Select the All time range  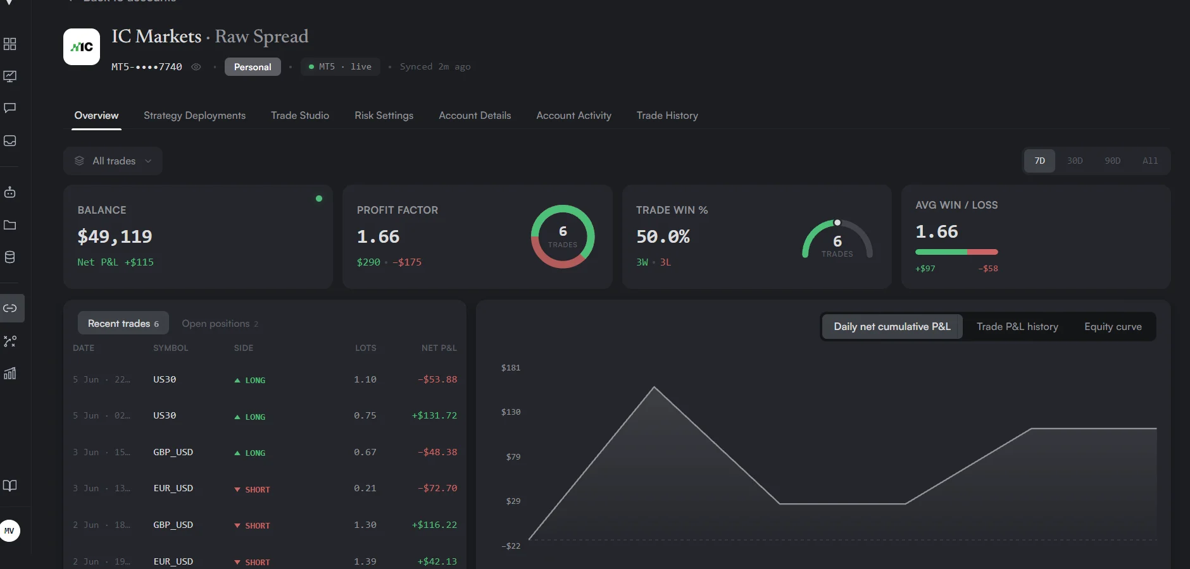(1150, 161)
